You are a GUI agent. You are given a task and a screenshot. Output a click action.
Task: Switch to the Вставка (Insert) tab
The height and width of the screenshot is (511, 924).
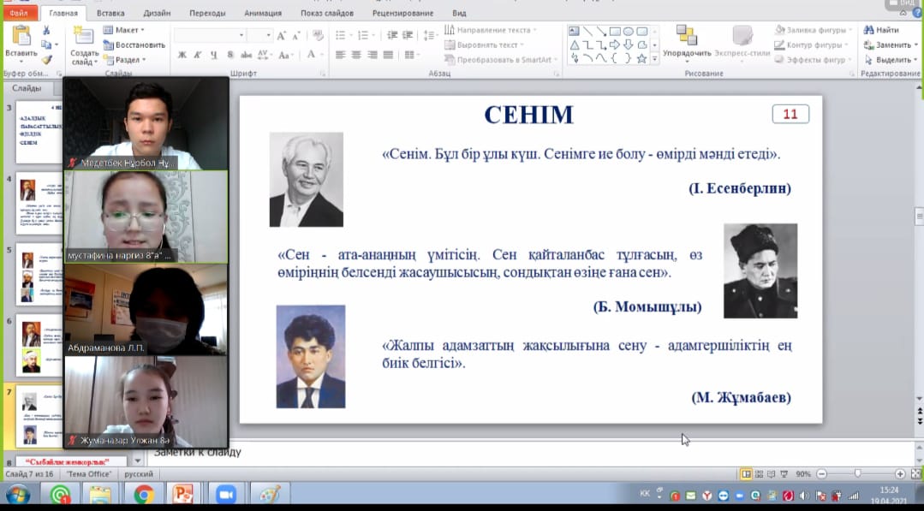point(110,14)
